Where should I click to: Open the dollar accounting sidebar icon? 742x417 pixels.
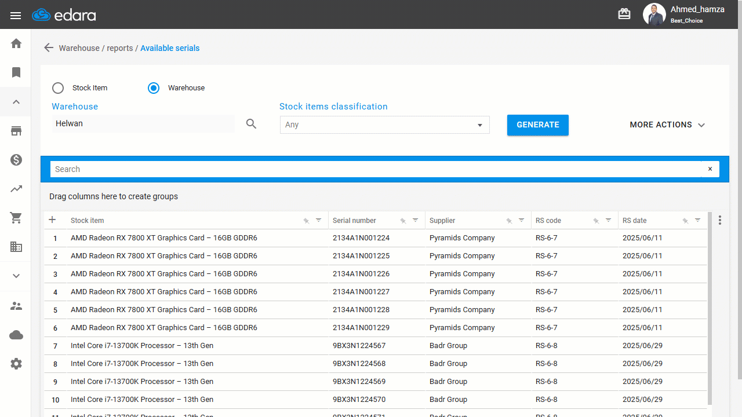point(16,160)
